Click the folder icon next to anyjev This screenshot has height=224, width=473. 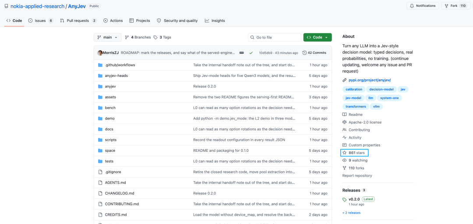pyautogui.click(x=100, y=87)
